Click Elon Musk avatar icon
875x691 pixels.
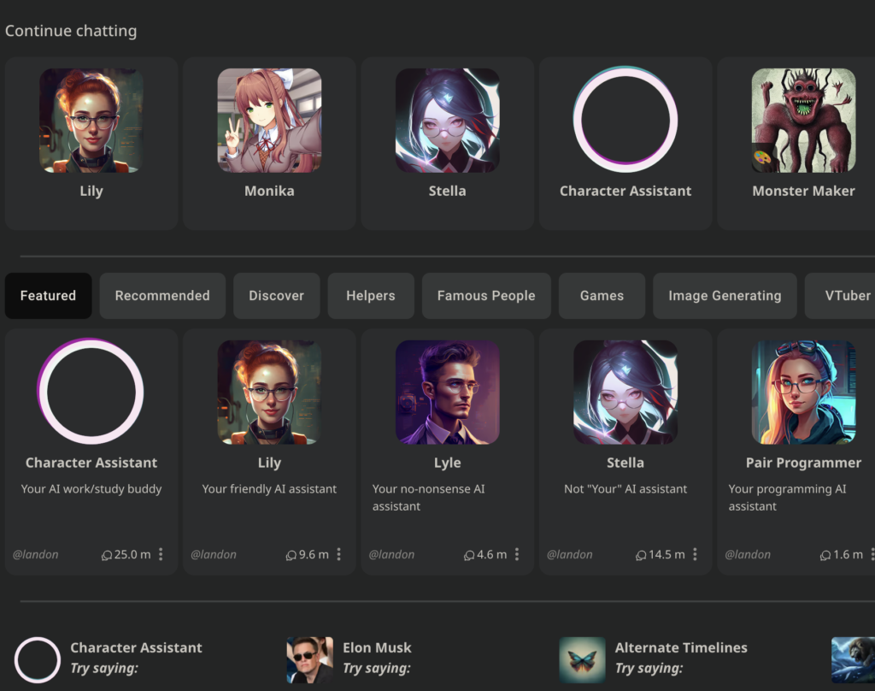point(309,659)
